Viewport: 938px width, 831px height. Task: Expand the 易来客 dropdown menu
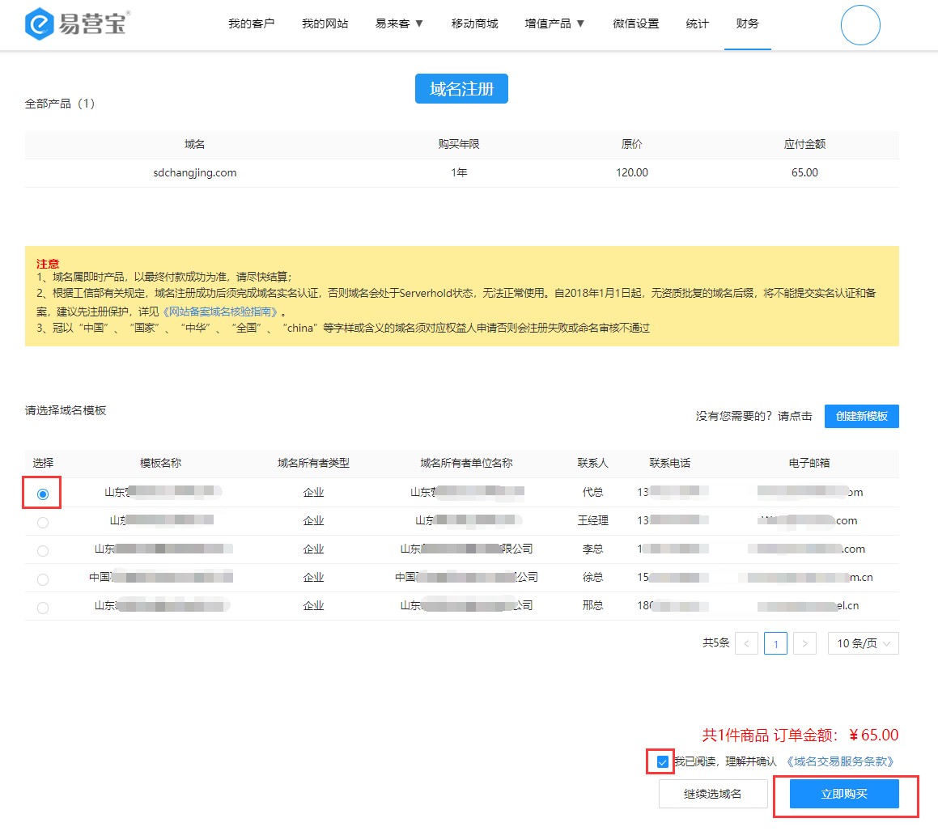399,23
